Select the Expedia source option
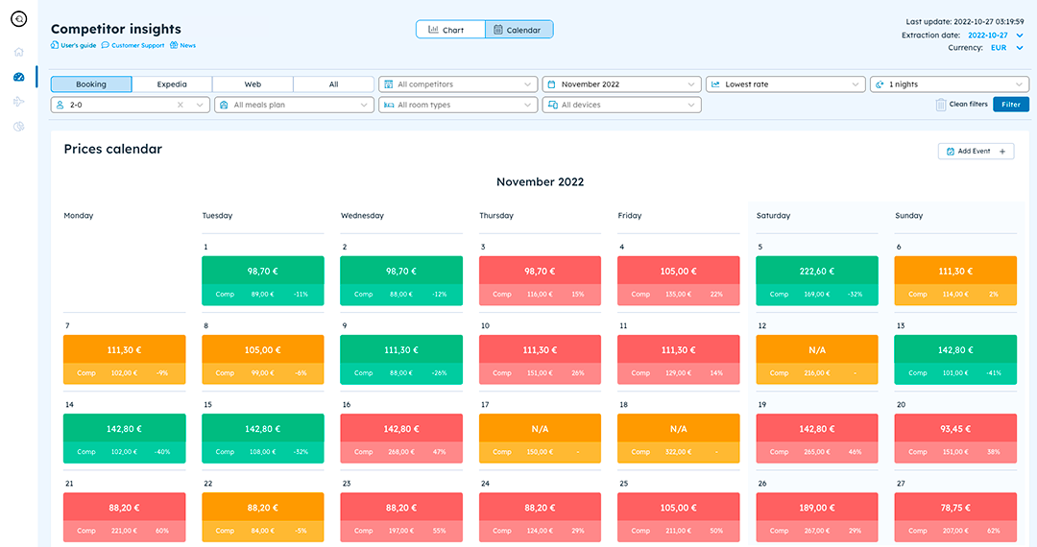1037x547 pixels. pos(172,84)
